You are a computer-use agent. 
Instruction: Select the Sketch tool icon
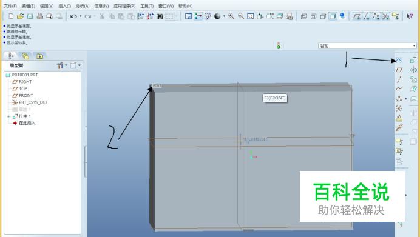pyautogui.click(x=399, y=61)
